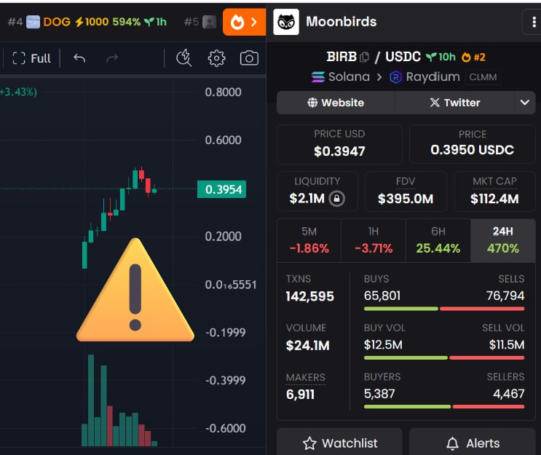Open the orange trending fire button
This screenshot has height=455, width=541.
click(x=244, y=22)
